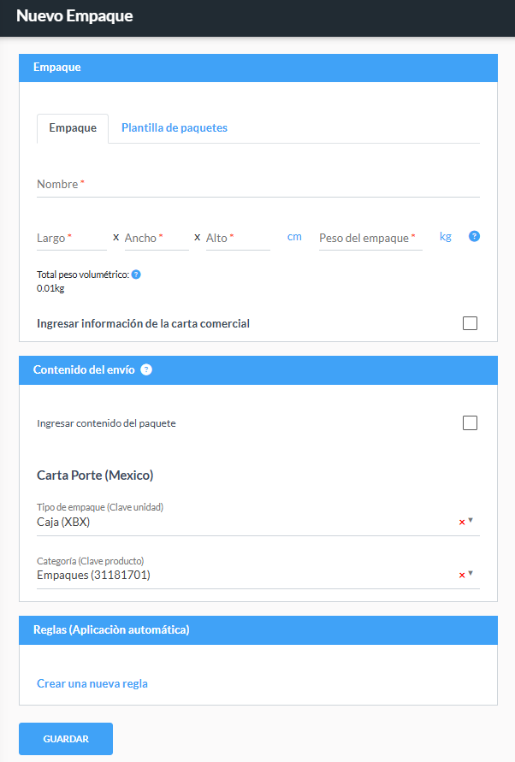This screenshot has width=515, height=762.
Task: Expand the Categoría (Clave producto) dropdown arrow
Action: (471, 574)
